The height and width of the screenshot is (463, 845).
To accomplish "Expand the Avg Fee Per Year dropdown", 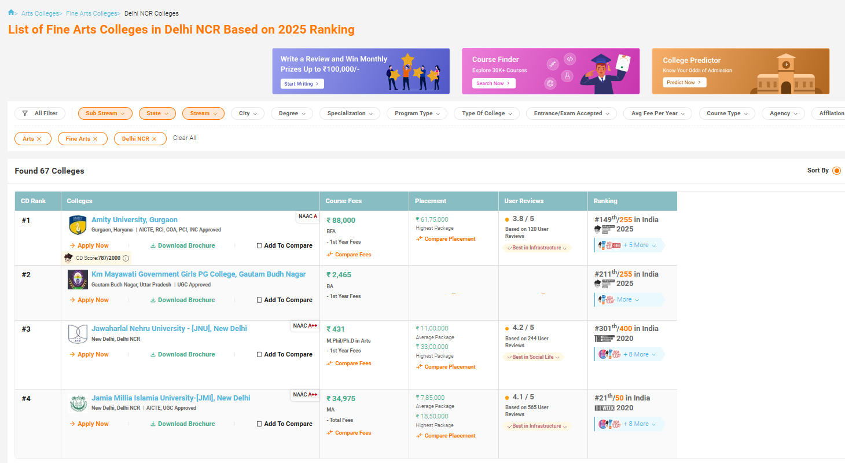I will (x=657, y=113).
